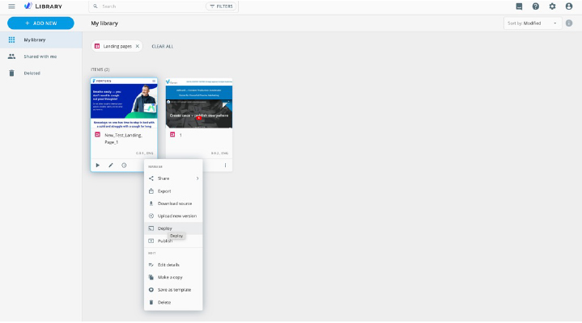Screen dimensions: 582x323
Task: Click the help question mark icon
Action: pyautogui.click(x=535, y=6)
